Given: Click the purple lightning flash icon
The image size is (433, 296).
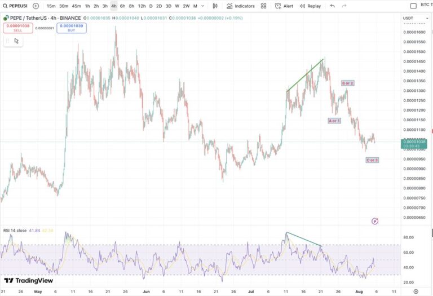Looking at the screenshot, I should [x=375, y=221].
